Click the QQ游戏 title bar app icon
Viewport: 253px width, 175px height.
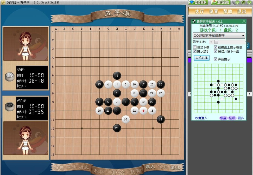pos(3,2)
